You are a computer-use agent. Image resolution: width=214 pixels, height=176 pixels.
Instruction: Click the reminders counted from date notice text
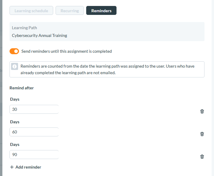[x=107, y=69]
